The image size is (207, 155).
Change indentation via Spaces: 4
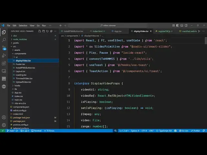coord(135,131)
